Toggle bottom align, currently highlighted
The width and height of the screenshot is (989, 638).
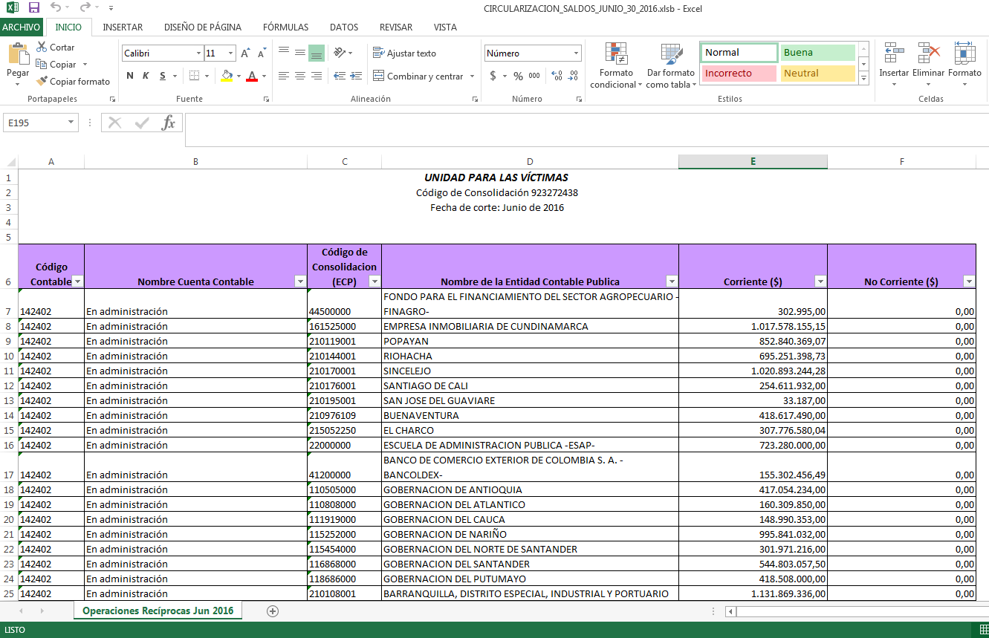pyautogui.click(x=317, y=53)
